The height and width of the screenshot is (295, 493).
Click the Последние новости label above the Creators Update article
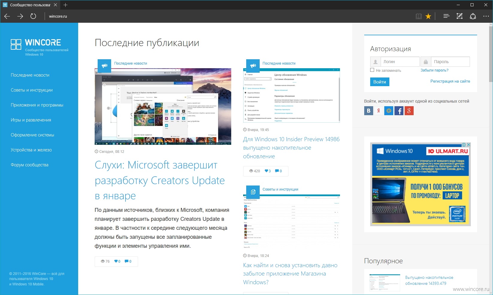pyautogui.click(x=130, y=63)
